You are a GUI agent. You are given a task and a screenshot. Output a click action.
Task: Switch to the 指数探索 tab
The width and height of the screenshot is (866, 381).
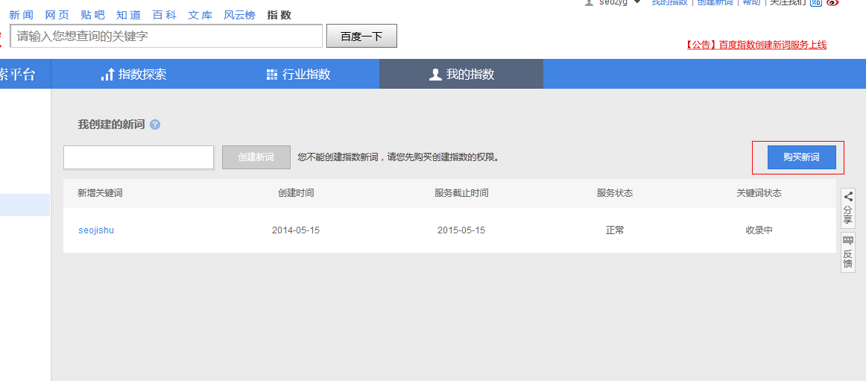[x=133, y=74]
